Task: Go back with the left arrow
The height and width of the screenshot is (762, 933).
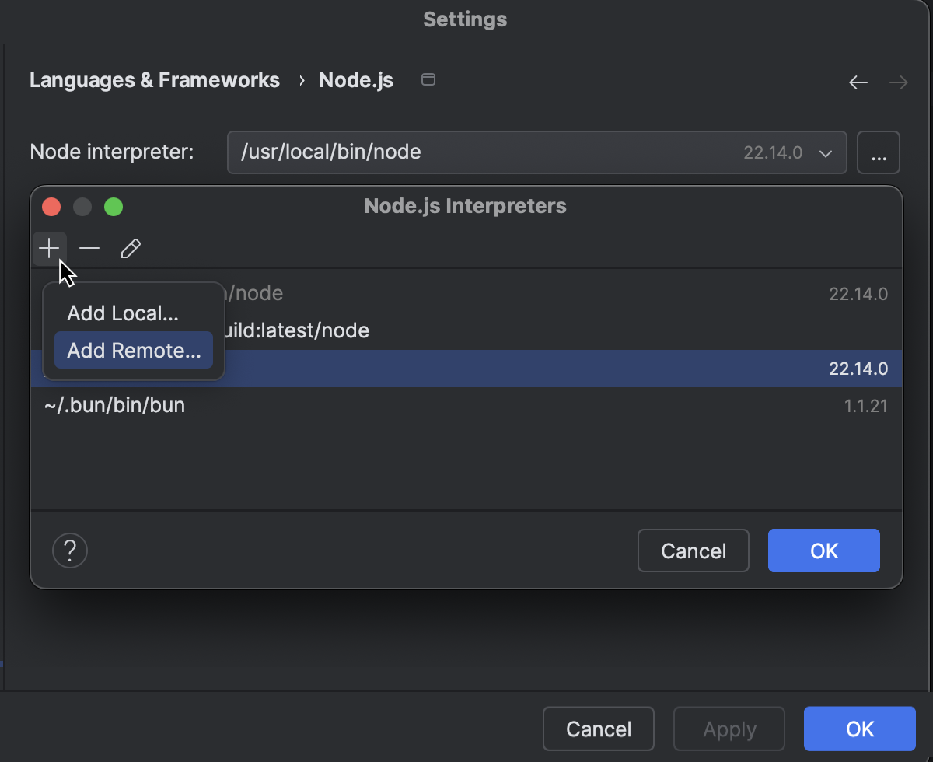Action: click(858, 82)
